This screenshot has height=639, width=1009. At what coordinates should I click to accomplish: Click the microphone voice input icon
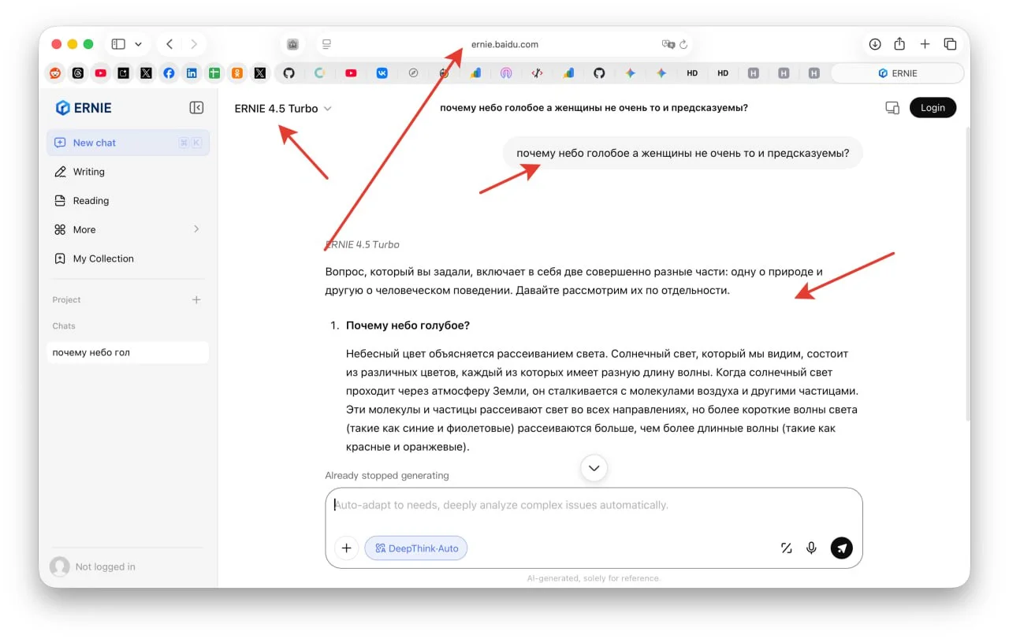[811, 548]
